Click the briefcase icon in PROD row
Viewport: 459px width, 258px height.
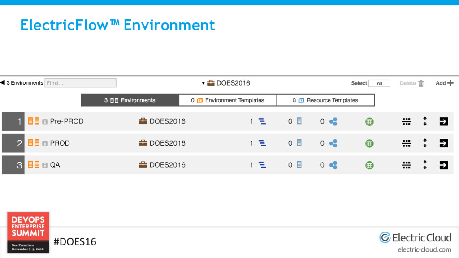tap(143, 143)
